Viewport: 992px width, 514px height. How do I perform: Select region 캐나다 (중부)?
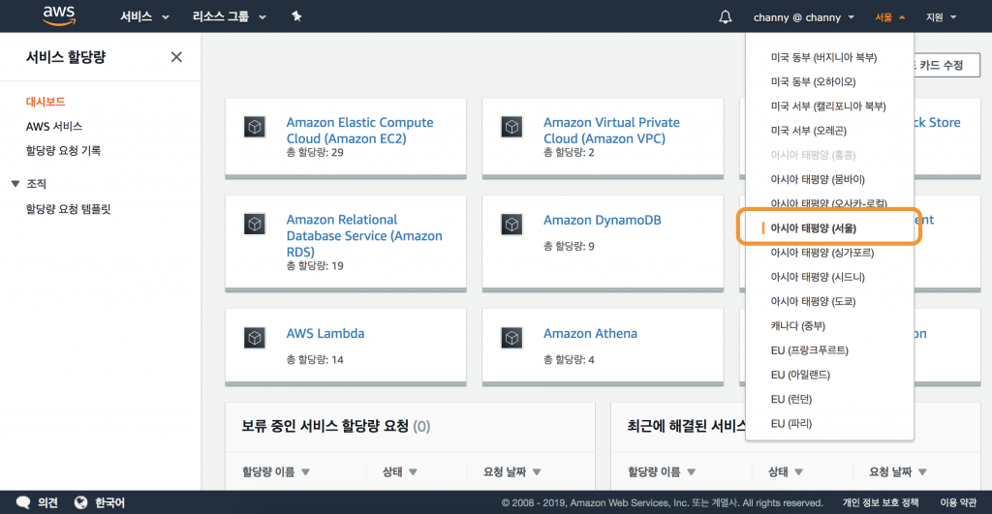[798, 326]
